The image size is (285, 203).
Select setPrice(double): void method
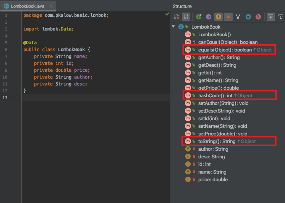(223, 134)
